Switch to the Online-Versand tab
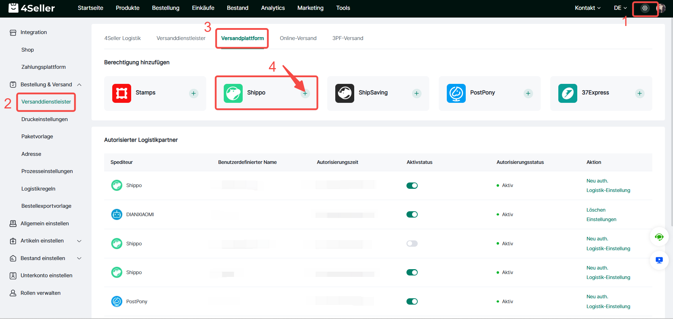Viewport: 673px width, 319px height. pyautogui.click(x=298, y=38)
